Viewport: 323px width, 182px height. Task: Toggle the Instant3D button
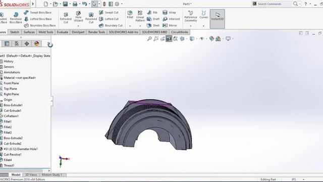[218, 19]
